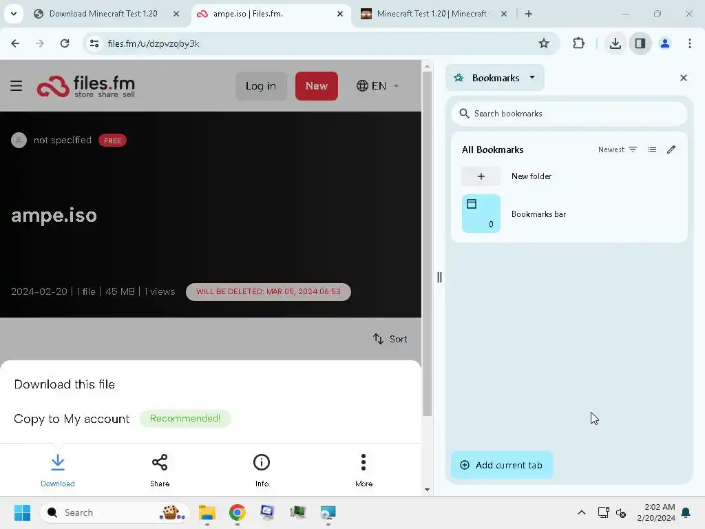Toggle the side panel button

pos(640,43)
